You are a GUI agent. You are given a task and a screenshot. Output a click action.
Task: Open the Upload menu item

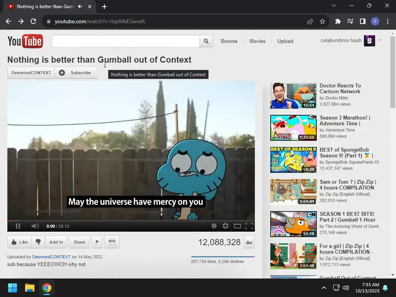[x=285, y=41]
